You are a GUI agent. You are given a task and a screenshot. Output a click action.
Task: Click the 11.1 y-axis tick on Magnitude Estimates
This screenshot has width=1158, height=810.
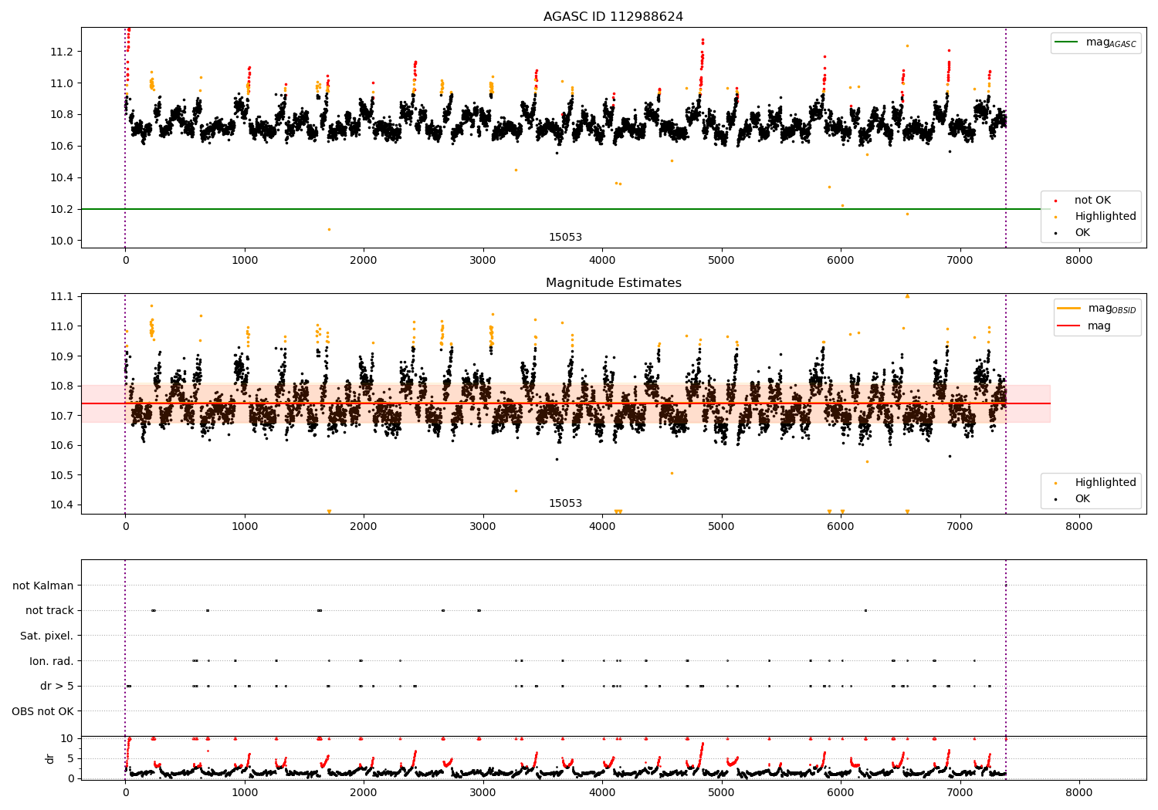(61, 297)
